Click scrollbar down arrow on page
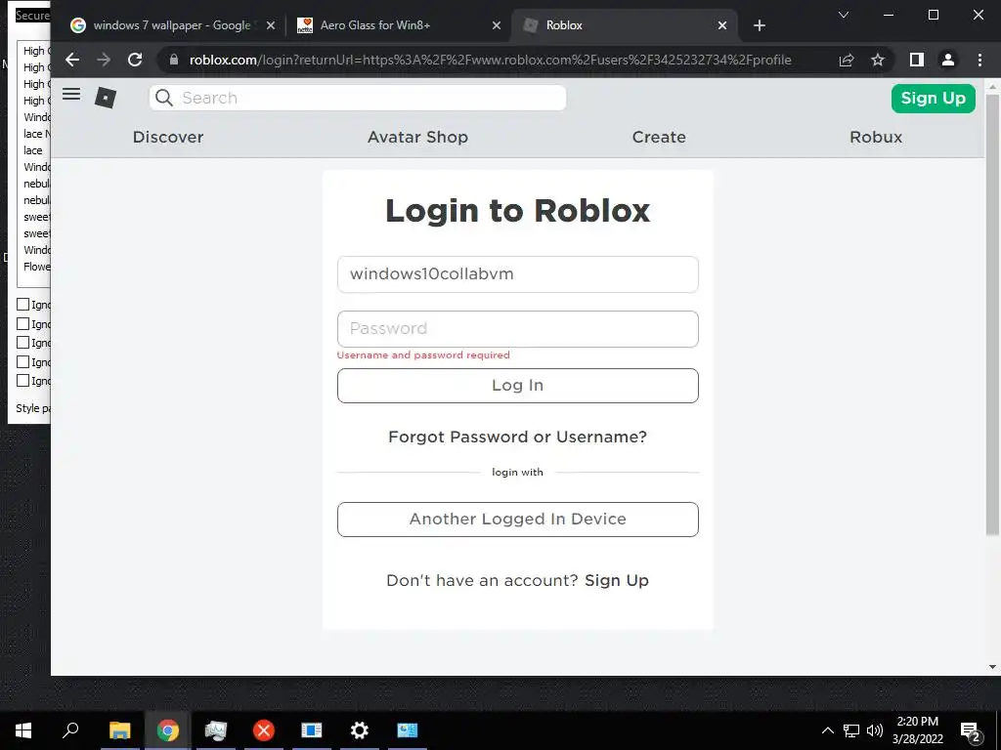Screen dimensions: 1001x750 992,667
